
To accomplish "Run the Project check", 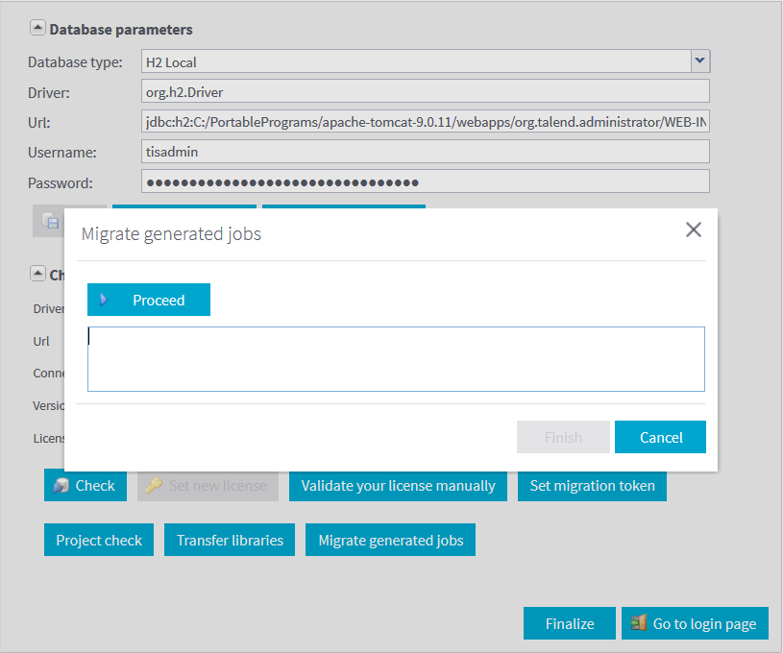I will coord(99,541).
